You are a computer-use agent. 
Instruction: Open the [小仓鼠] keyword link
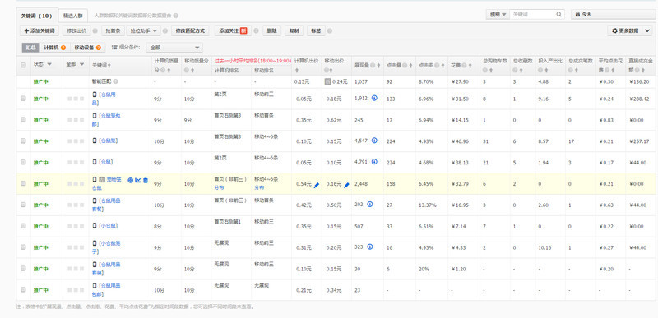point(109,225)
